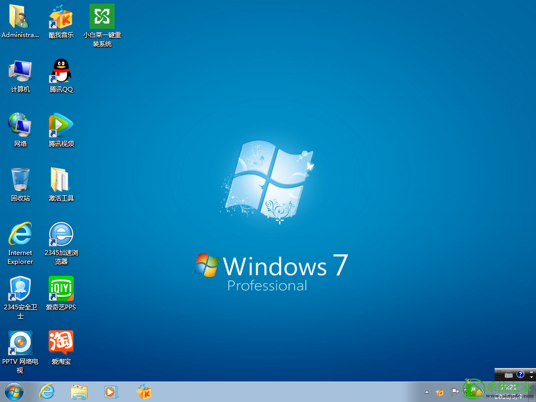This screenshot has width=536, height=402.
Task: Open the 酷我音乐 desktop shortcut
Action: 61,18
